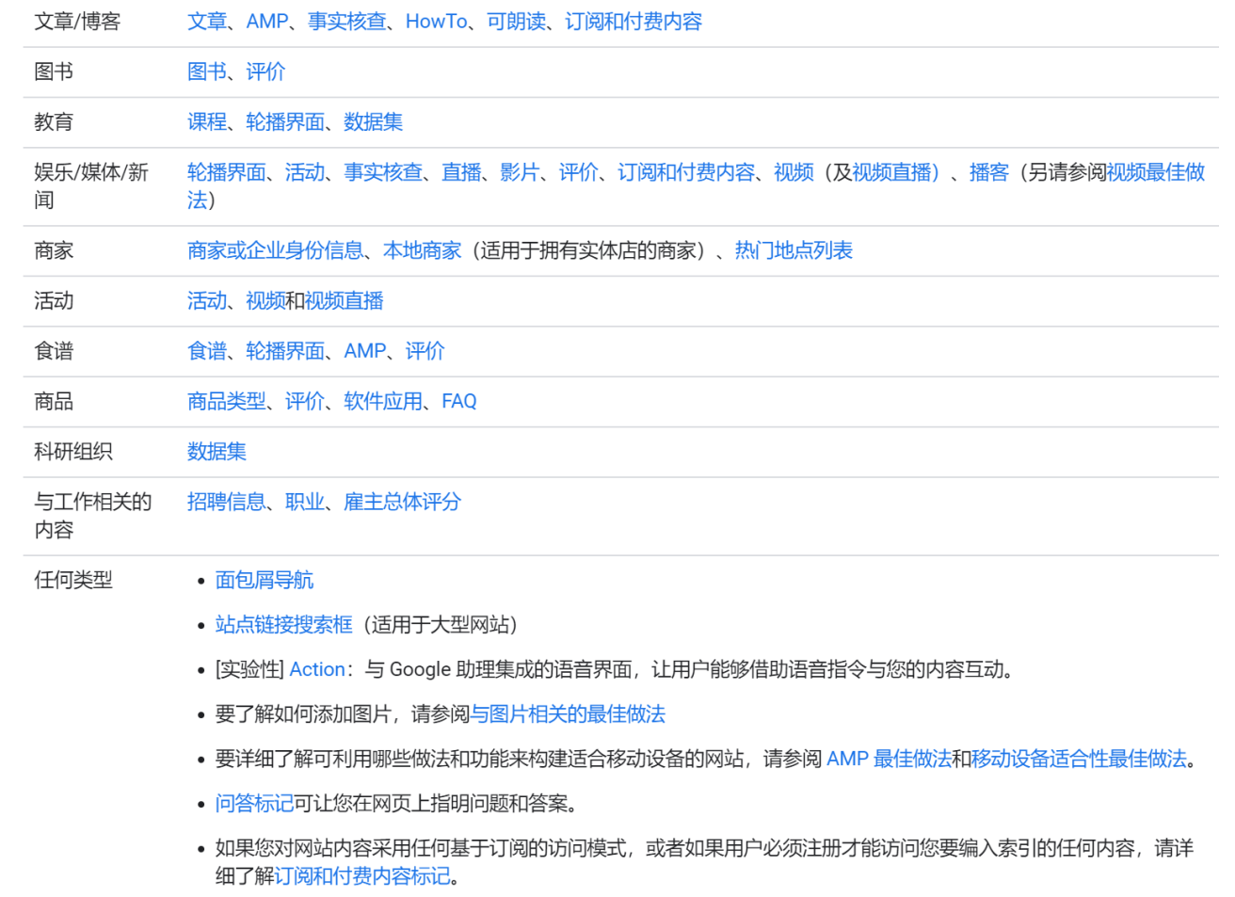This screenshot has height=897, width=1235.
Task: Click 数据集 in the 科研组织 row
Action: click(217, 452)
